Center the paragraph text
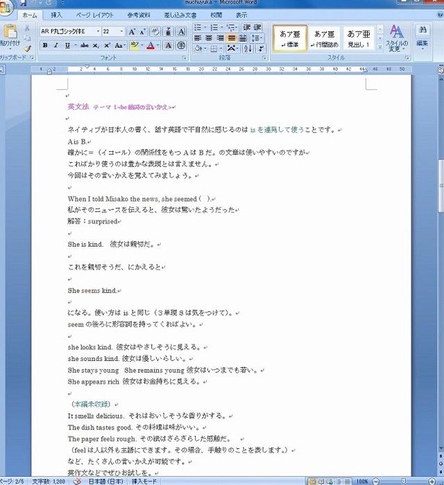Image resolution: width=444 pixels, height=485 pixels. [209, 38]
